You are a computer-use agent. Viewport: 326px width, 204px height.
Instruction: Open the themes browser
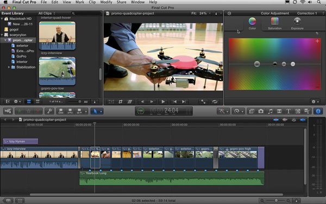pyautogui.click(x=307, y=111)
